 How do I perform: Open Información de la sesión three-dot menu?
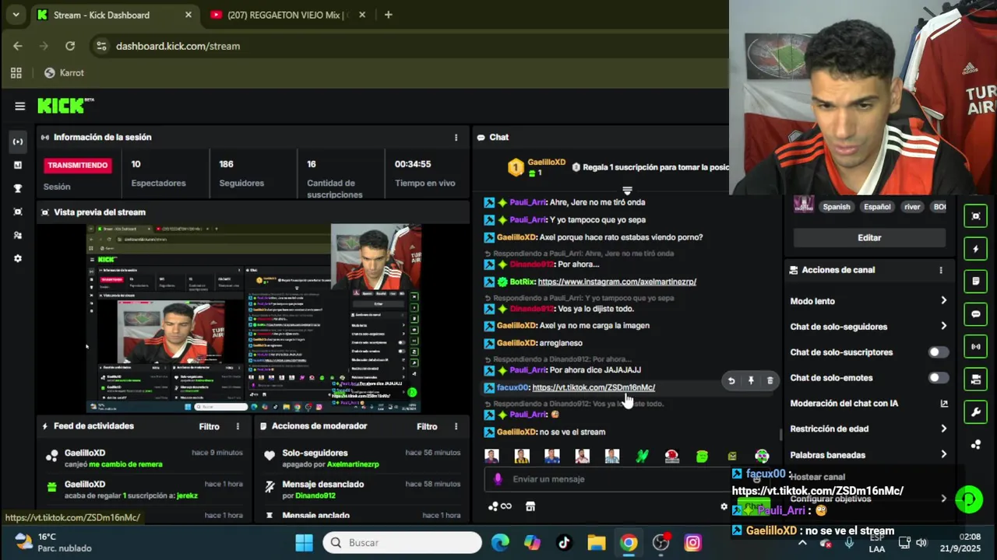[456, 138]
